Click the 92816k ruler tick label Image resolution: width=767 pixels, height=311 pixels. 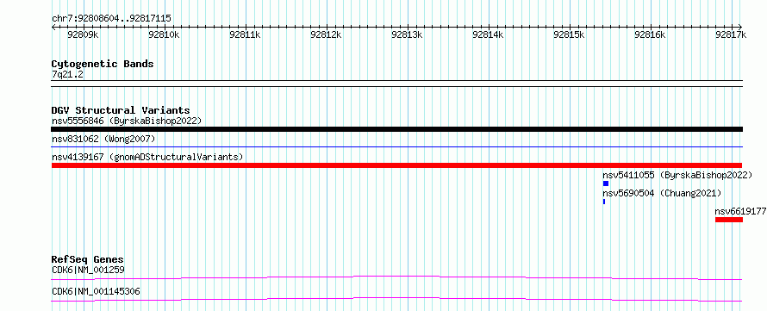[x=650, y=34]
